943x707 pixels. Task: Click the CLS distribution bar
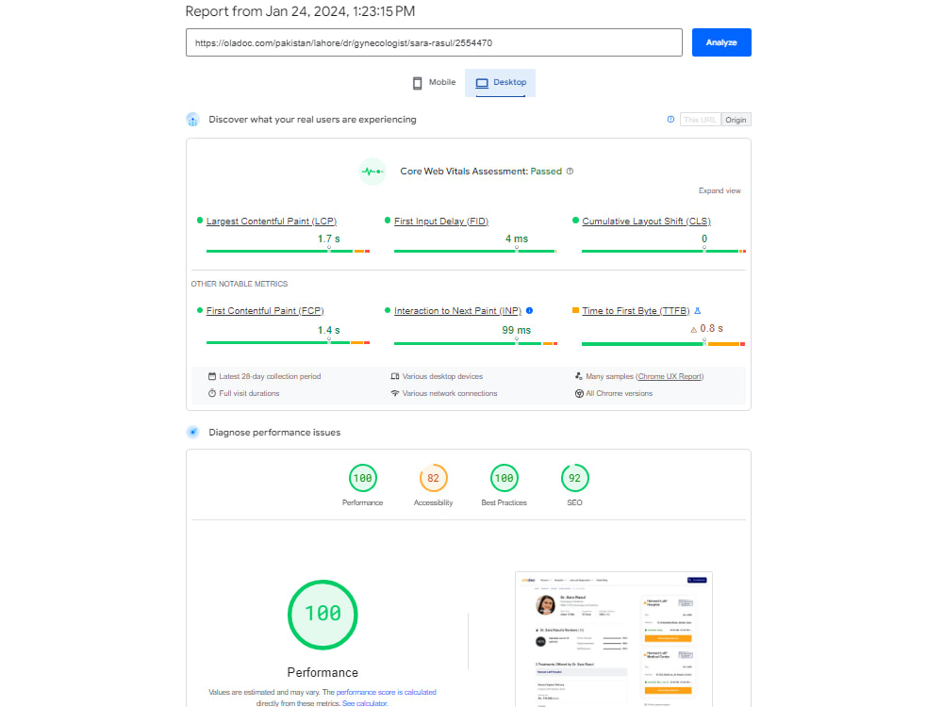coord(663,252)
